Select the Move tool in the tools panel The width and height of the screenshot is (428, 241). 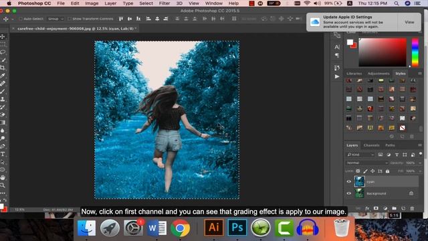(3, 37)
